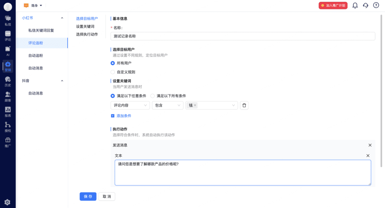385x208 pixels.
Task: Click 添加条件 link
Action: [121, 116]
